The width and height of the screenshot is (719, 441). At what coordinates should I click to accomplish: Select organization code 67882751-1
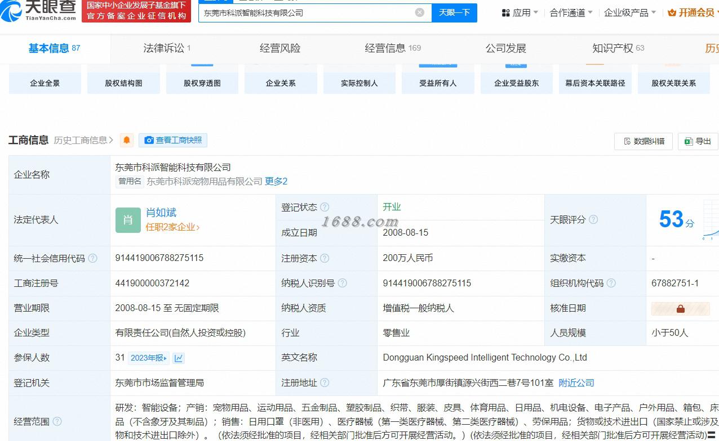[675, 283]
